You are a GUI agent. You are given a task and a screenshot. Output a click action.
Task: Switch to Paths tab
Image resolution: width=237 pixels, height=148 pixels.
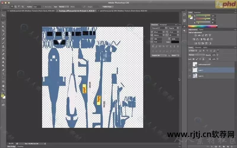pyautogui.click(x=205, y=47)
